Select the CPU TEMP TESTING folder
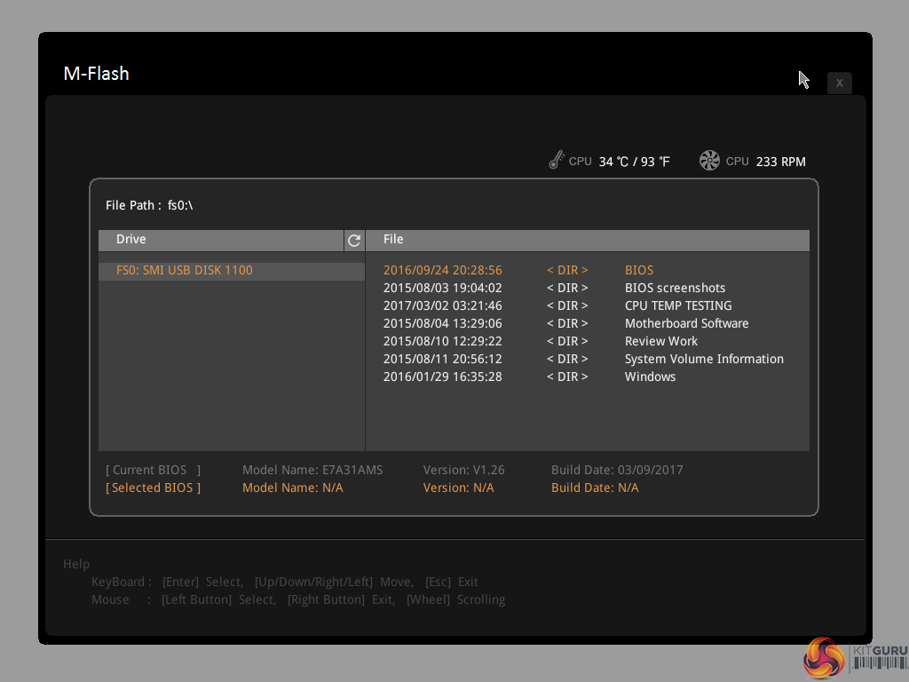 pos(678,305)
